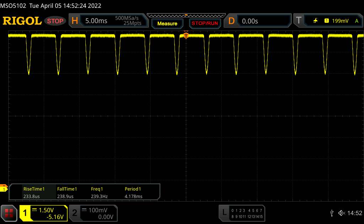The width and height of the screenshot is (364, 224).
Task: Click the trigger source channel 1 badge
Action: pyautogui.click(x=326, y=21)
